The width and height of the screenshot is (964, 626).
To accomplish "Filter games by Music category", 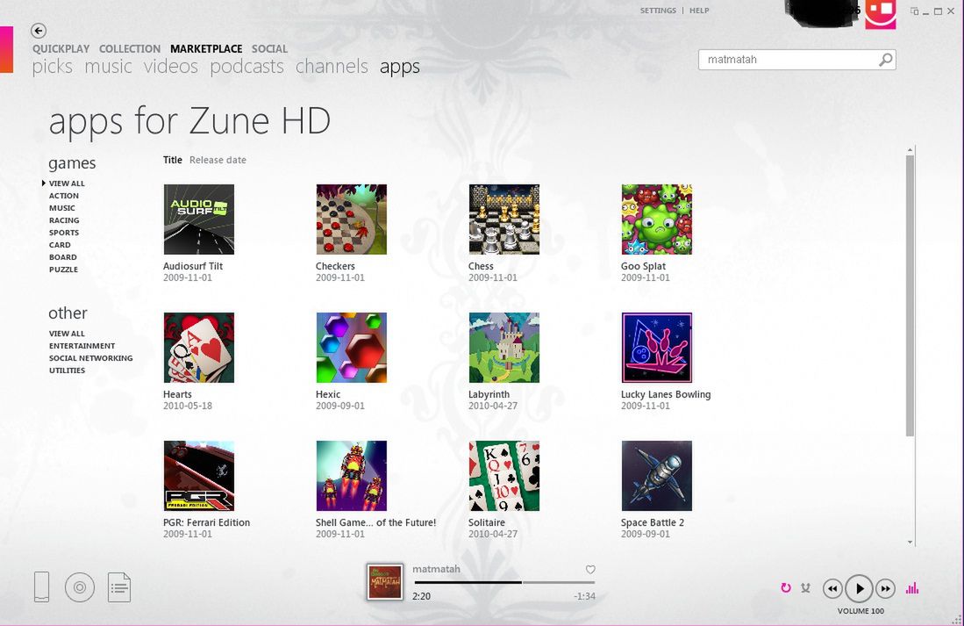I will pyautogui.click(x=62, y=208).
